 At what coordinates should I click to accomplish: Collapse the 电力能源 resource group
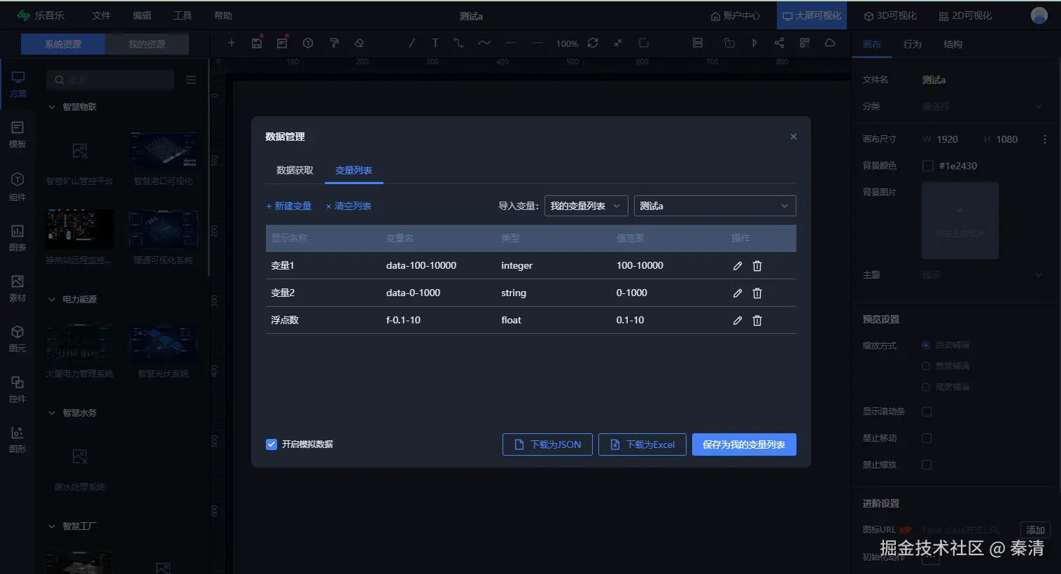click(51, 300)
